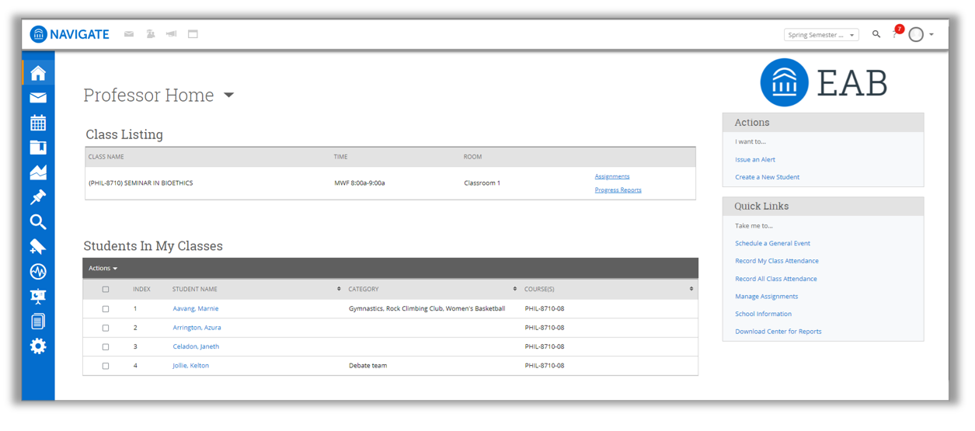Expand the Professor Home dropdown arrow

pyautogui.click(x=228, y=96)
